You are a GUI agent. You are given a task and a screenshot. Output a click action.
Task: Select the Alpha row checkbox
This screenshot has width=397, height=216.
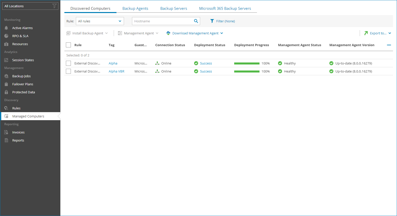[68, 63]
